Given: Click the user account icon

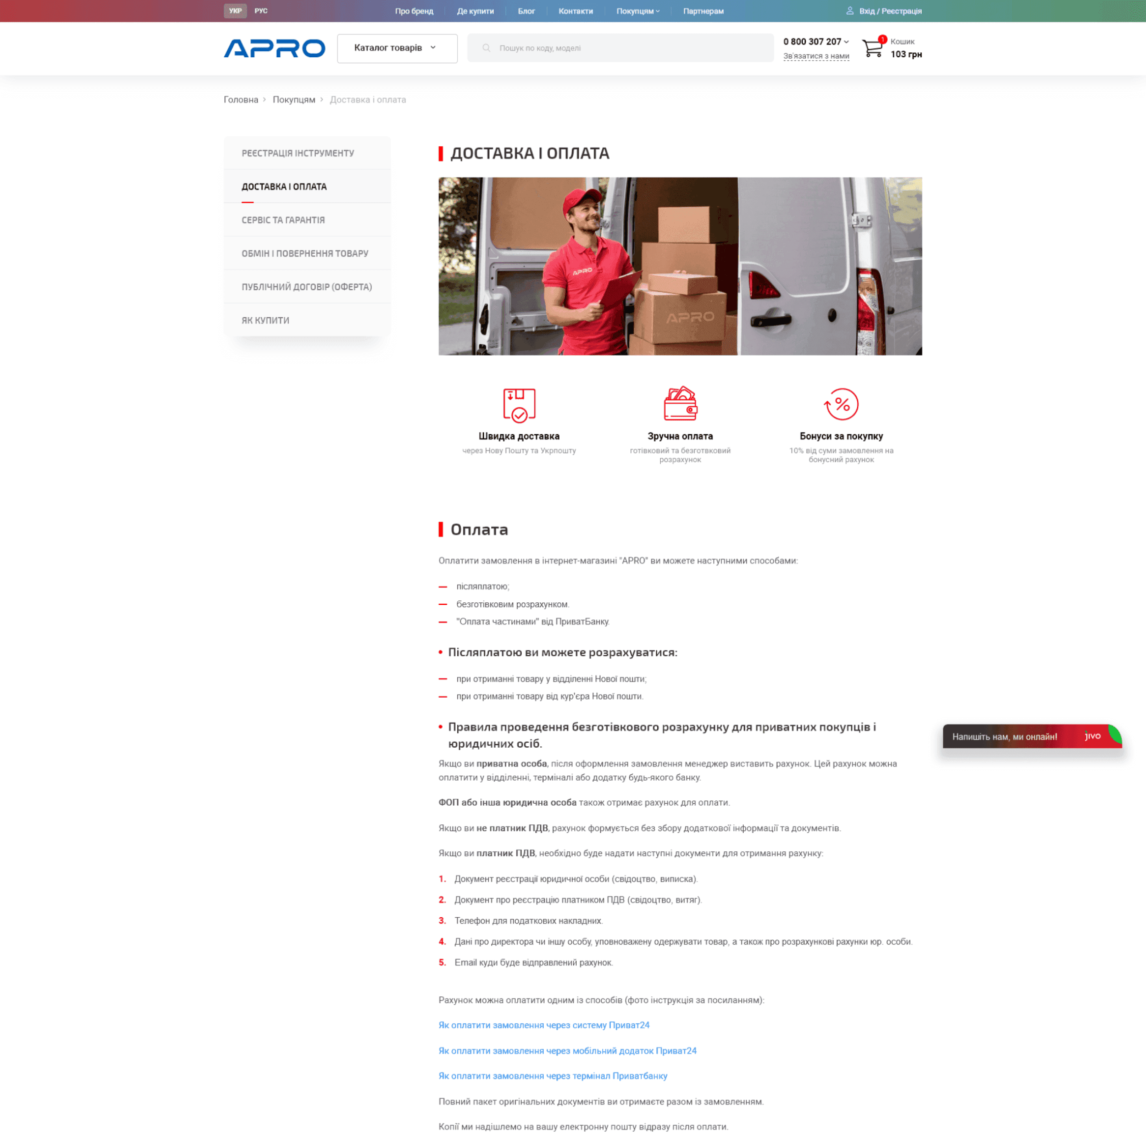Looking at the screenshot, I should coord(849,11).
